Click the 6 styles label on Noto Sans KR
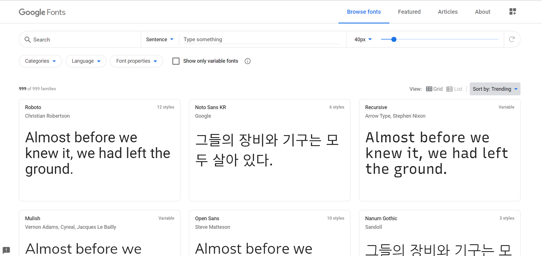This screenshot has height=256, width=542. [337, 107]
